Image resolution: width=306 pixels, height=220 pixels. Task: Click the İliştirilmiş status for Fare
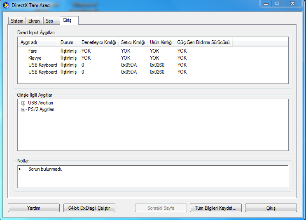pos(68,51)
